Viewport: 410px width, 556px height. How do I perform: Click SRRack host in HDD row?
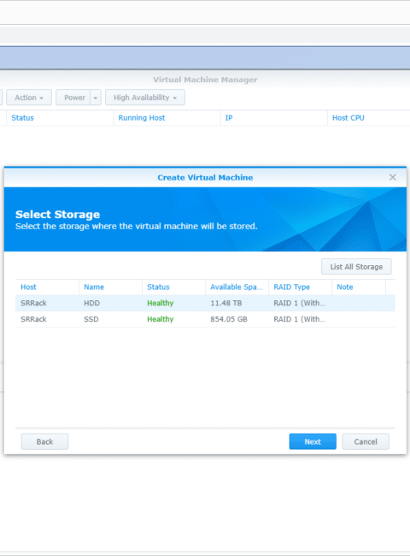[x=33, y=303]
